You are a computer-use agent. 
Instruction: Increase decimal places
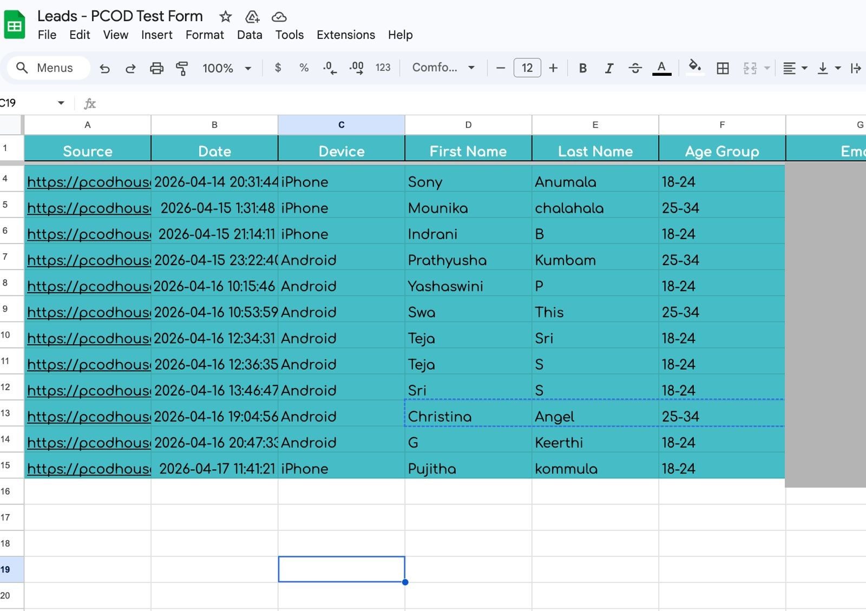pyautogui.click(x=356, y=68)
